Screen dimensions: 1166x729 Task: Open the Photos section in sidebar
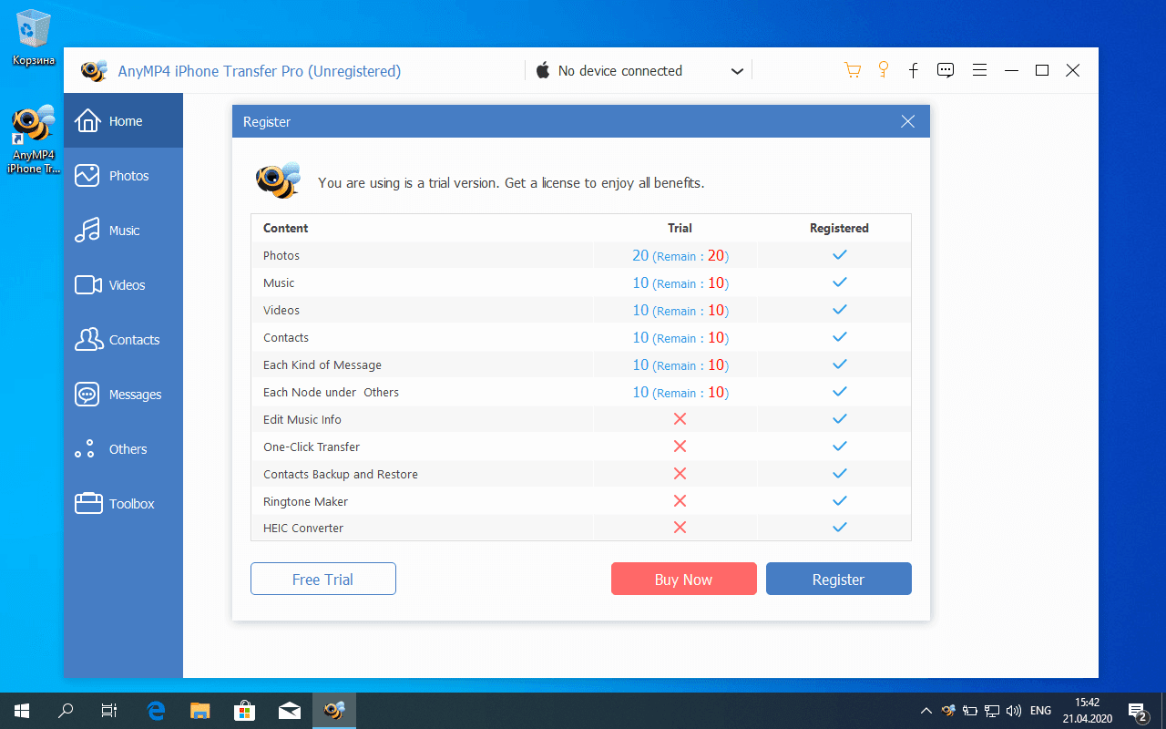[x=123, y=176]
